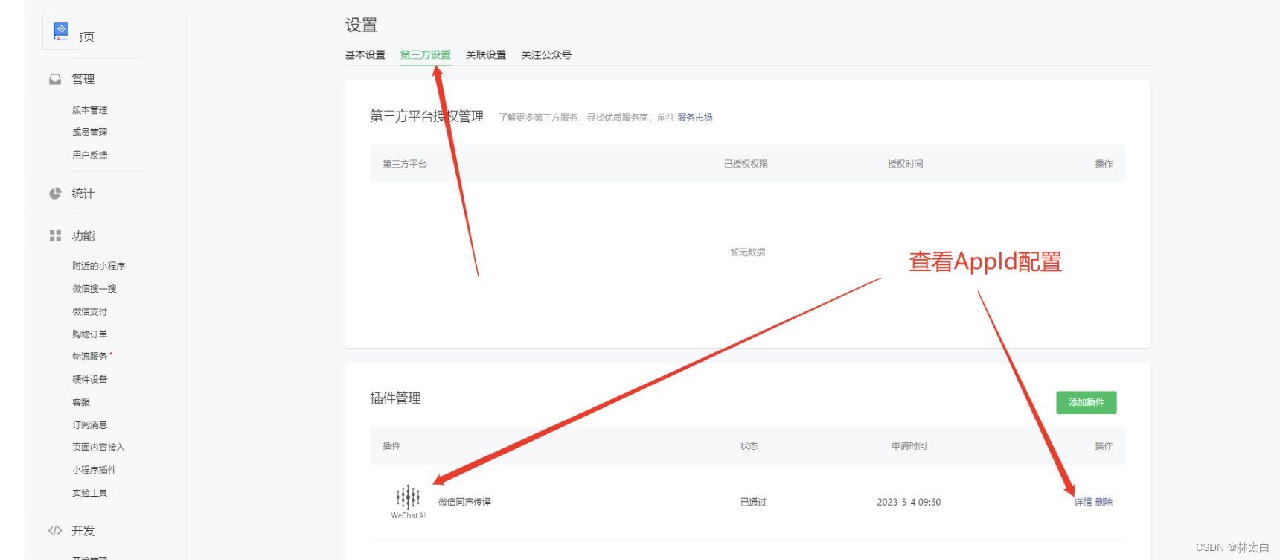Switch to the 基本设置 tab

click(x=365, y=55)
